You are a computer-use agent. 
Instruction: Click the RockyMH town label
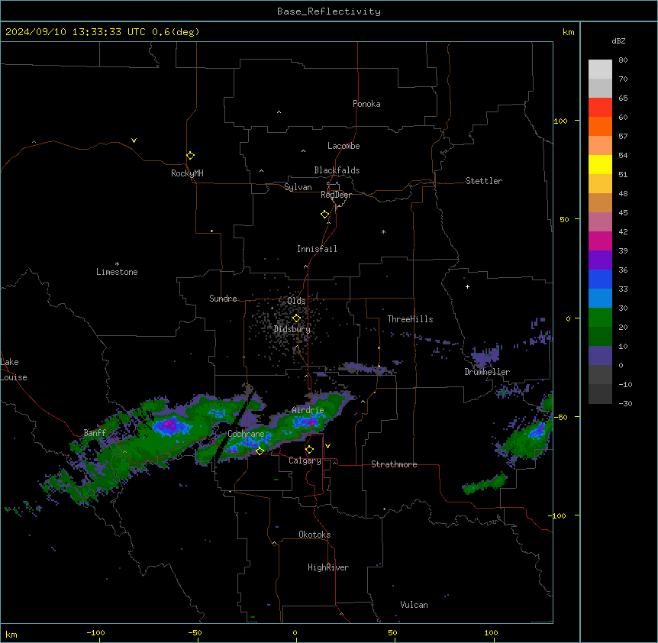coord(187,173)
